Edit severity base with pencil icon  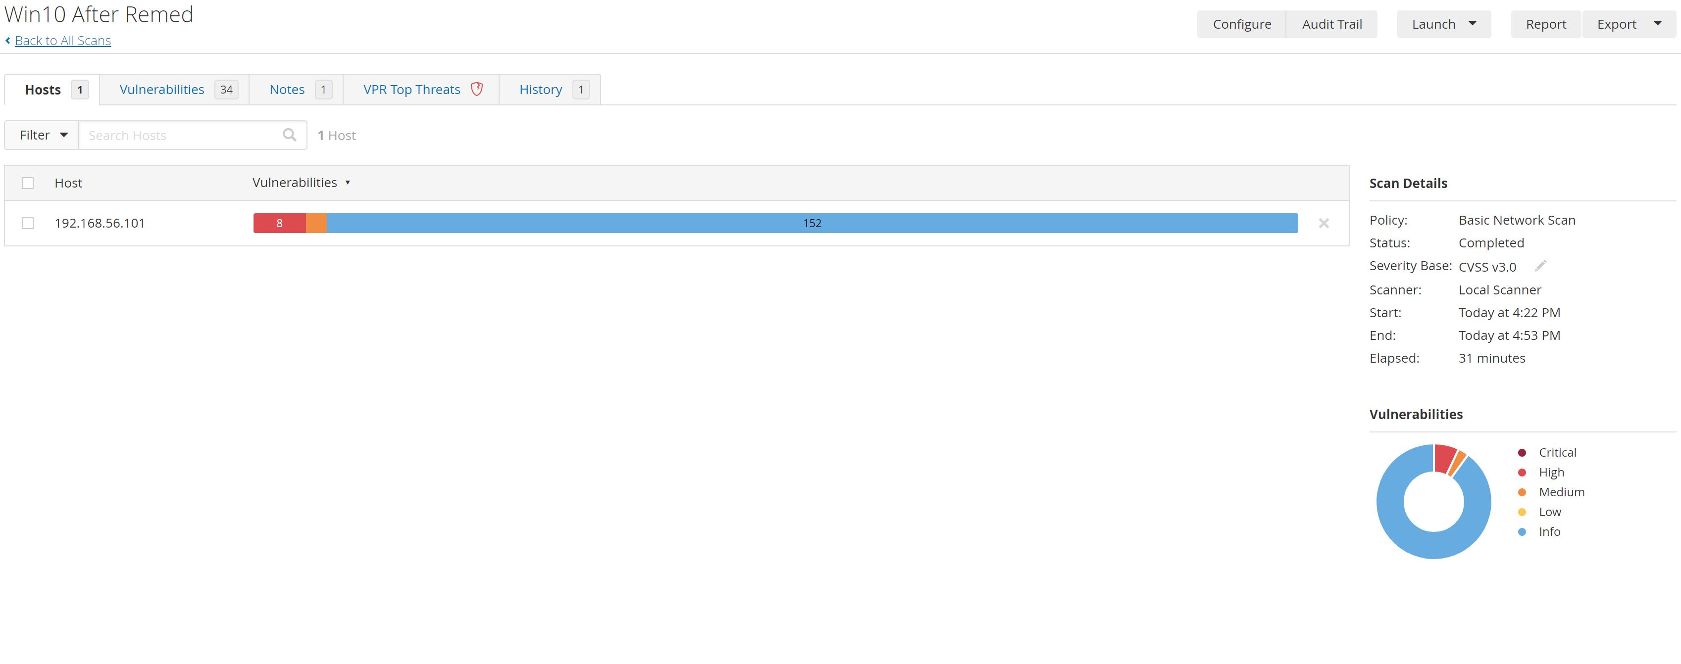click(x=1540, y=266)
